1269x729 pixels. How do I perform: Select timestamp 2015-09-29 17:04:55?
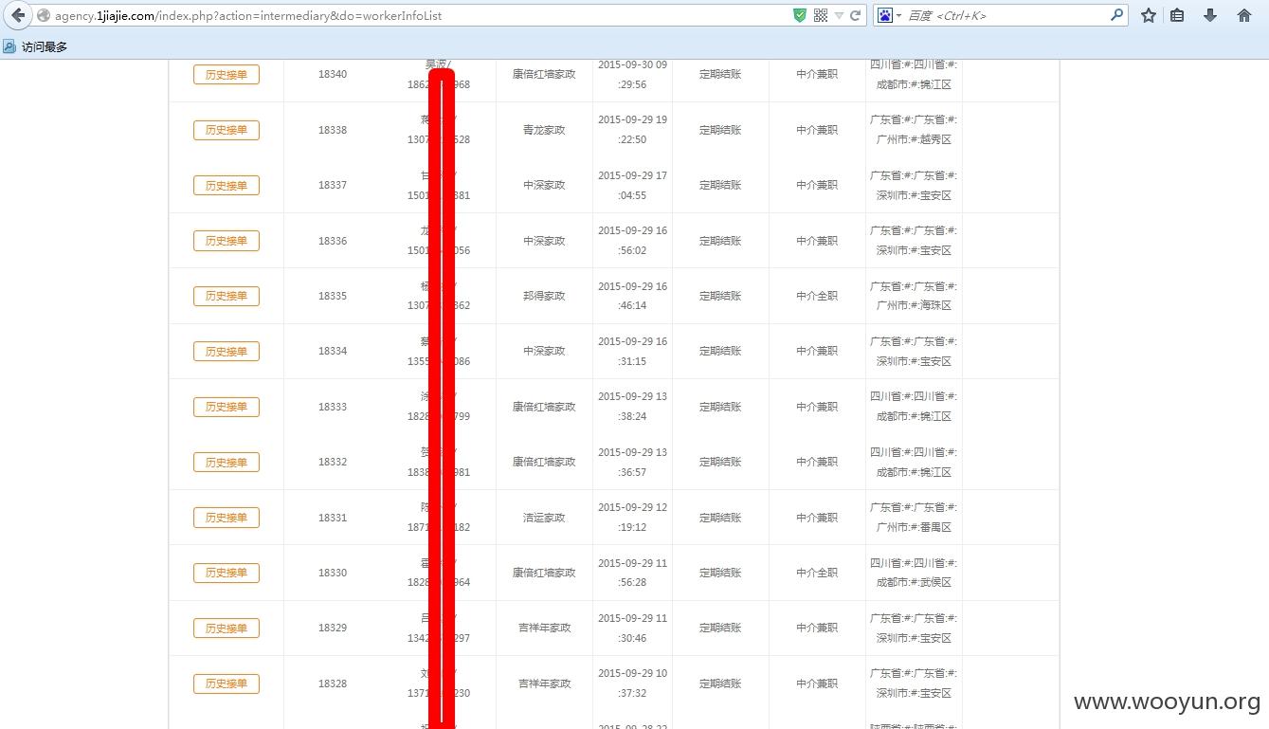pos(632,185)
